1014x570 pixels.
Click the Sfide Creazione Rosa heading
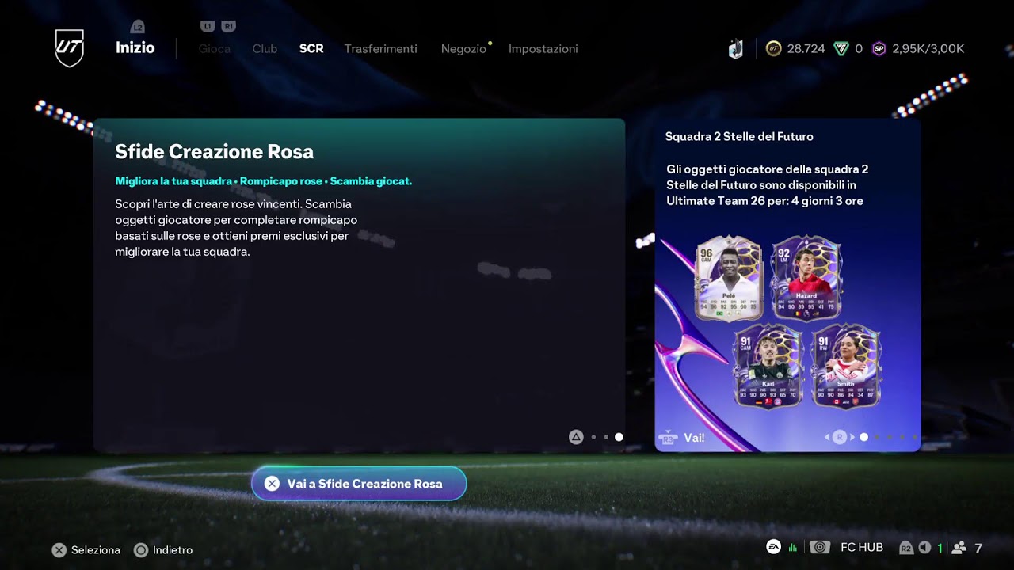click(x=214, y=151)
